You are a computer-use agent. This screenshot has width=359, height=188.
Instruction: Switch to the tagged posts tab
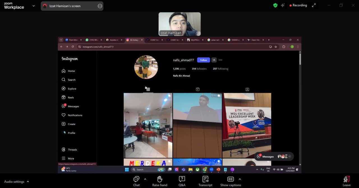tap(247, 90)
